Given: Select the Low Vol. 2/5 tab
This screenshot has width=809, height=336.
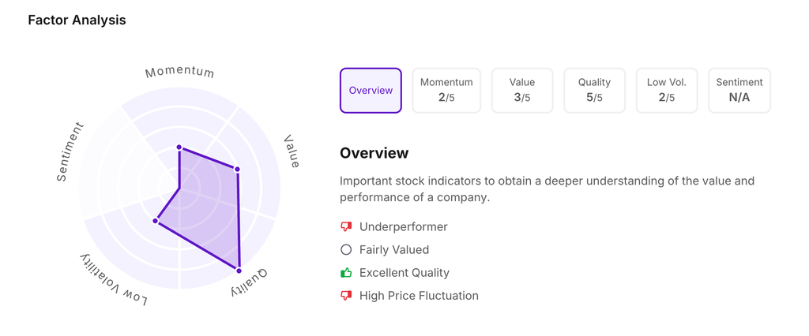Looking at the screenshot, I should click(667, 91).
